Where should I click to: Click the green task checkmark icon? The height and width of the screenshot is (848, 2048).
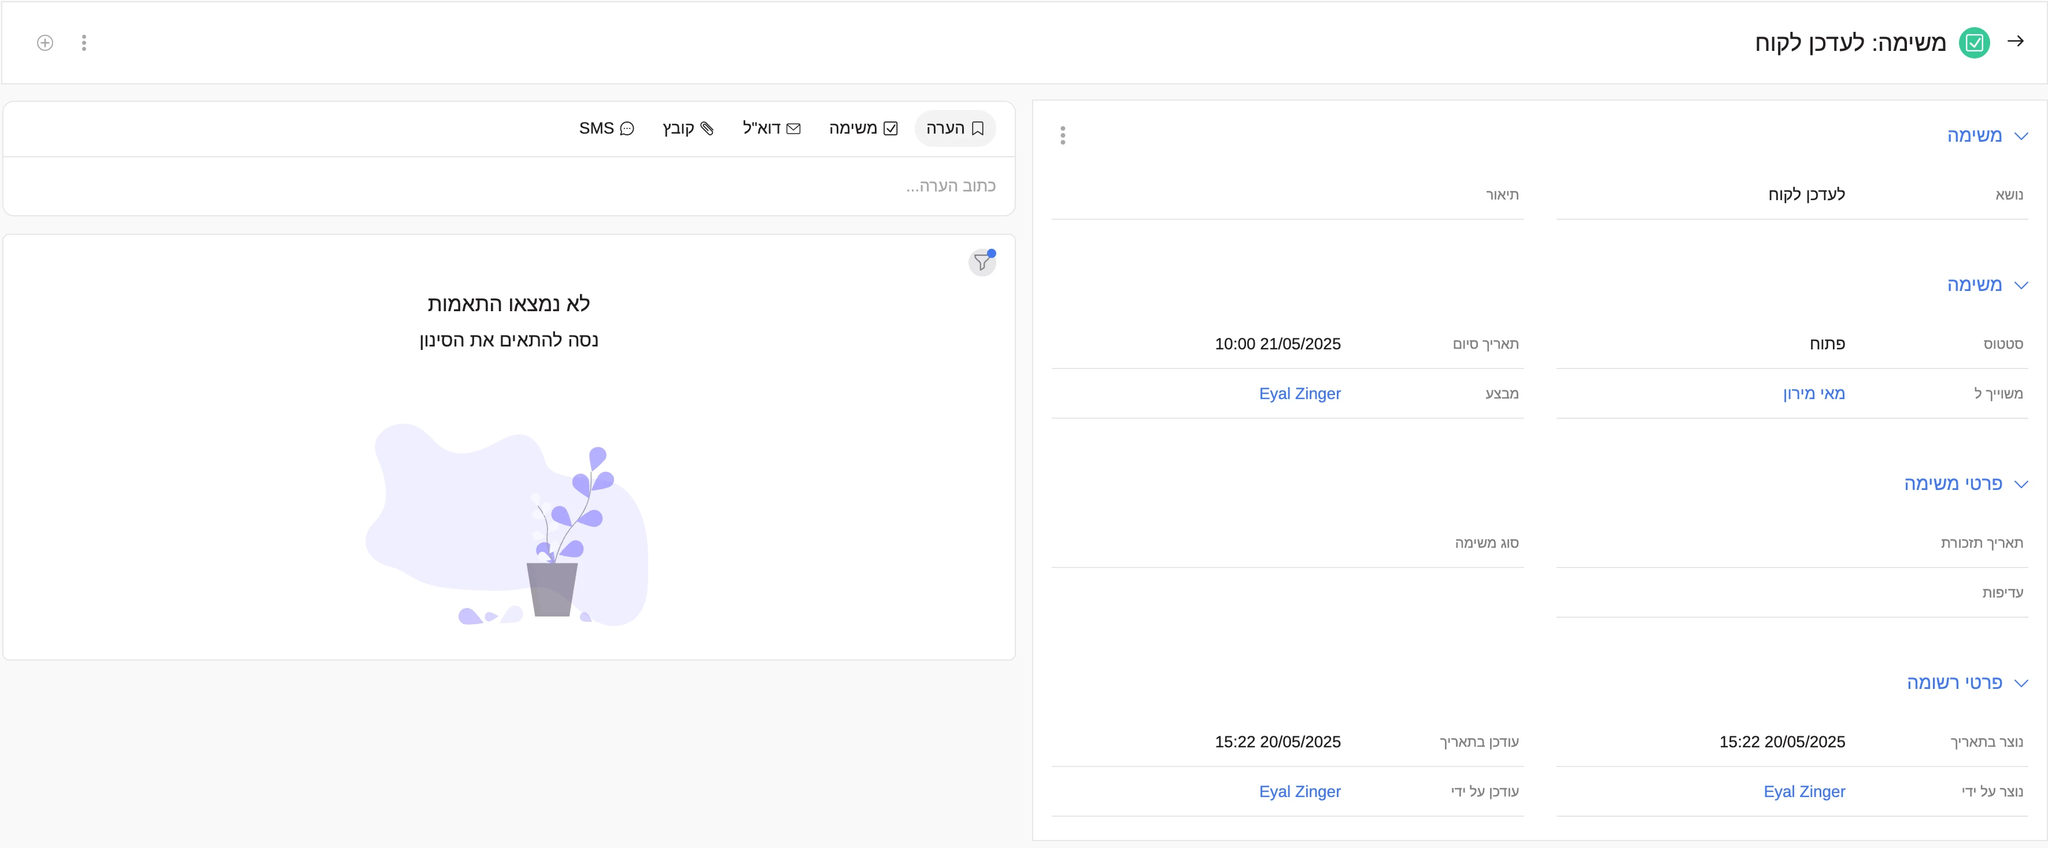(x=1974, y=43)
